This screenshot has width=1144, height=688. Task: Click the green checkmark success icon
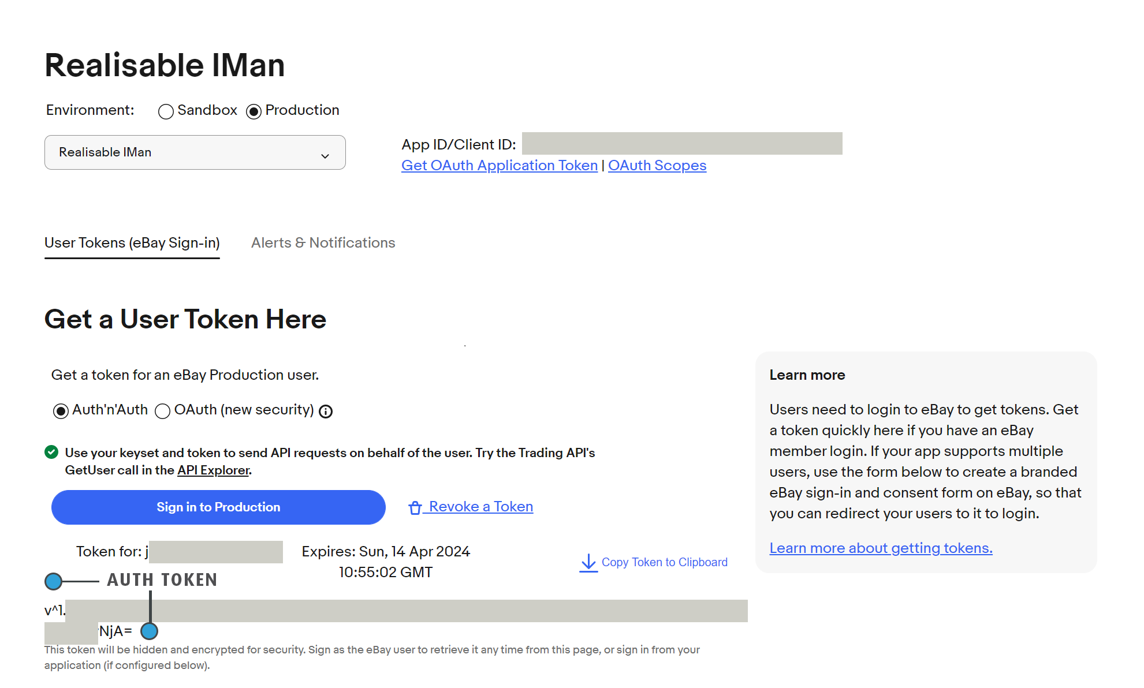point(51,453)
